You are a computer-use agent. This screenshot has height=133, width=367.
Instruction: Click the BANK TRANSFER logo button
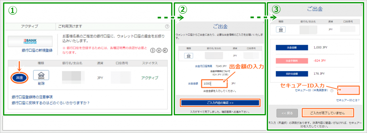(x=30, y=41)
